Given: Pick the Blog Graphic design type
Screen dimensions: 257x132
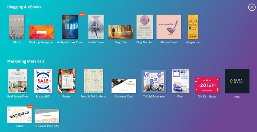Looking at the screenshot, I should [x=145, y=27].
